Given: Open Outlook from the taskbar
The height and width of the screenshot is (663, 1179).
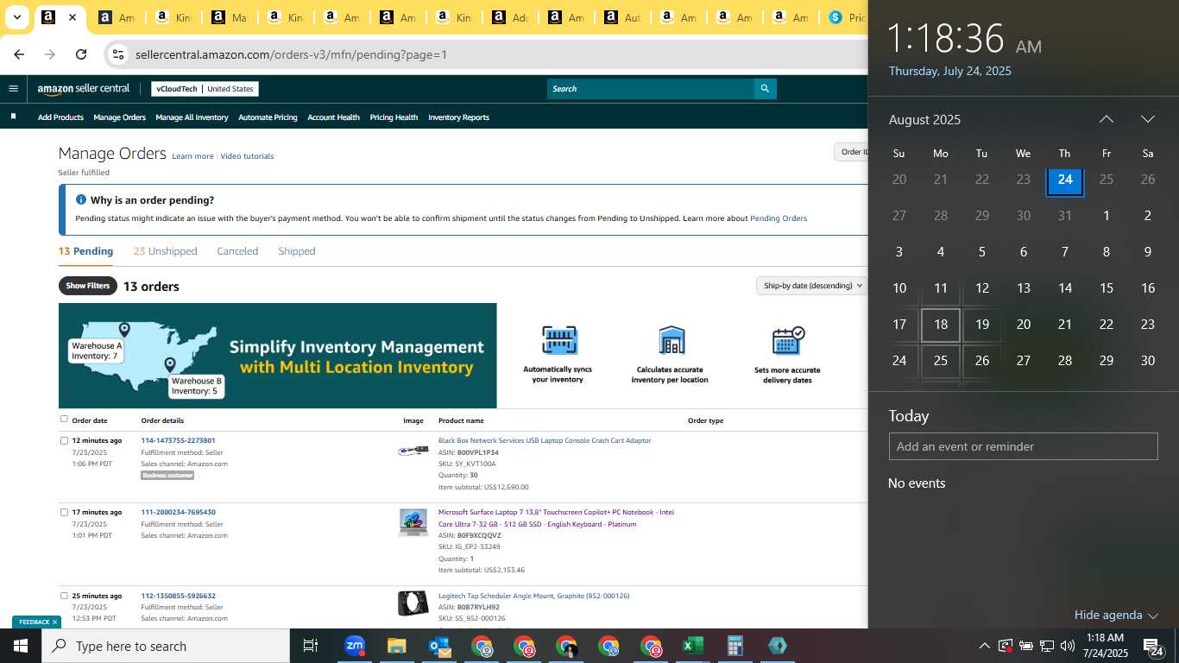Looking at the screenshot, I should (x=438, y=646).
